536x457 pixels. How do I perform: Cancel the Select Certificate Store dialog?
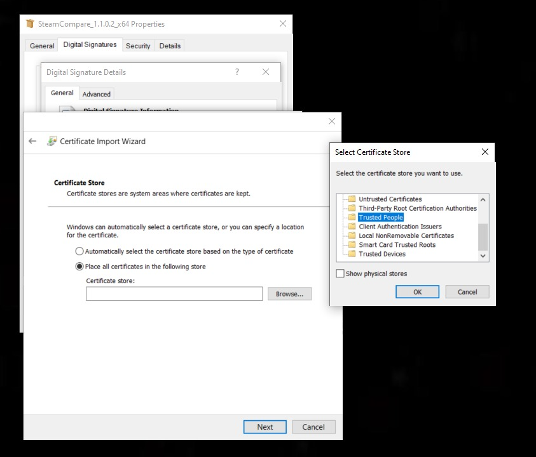(467, 292)
